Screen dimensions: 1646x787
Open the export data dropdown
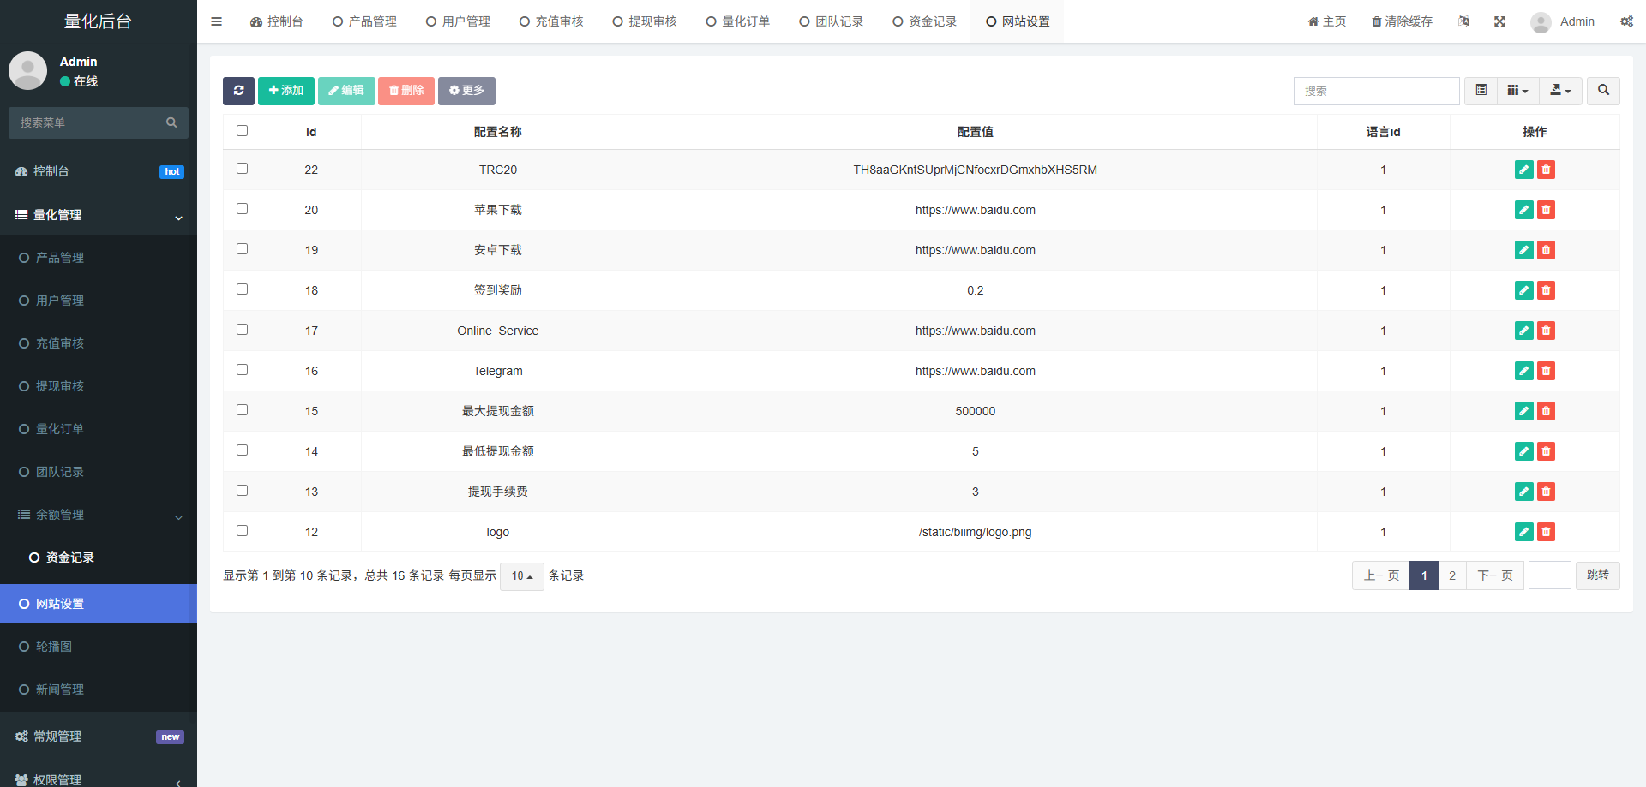click(x=1560, y=91)
